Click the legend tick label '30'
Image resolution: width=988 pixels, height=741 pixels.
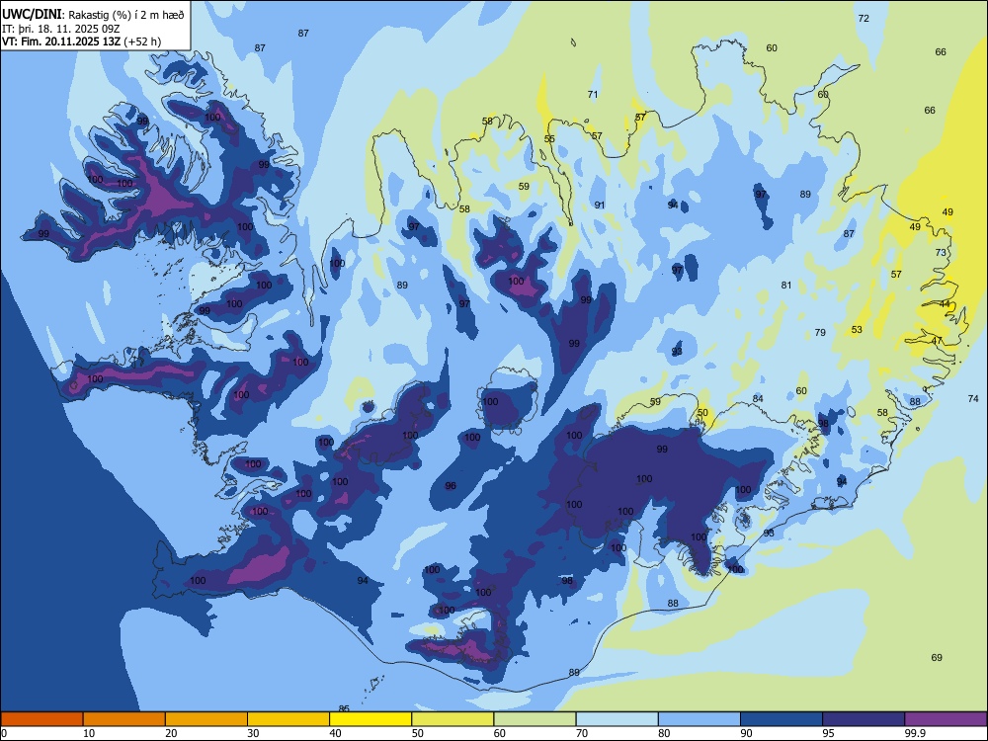[x=253, y=733]
